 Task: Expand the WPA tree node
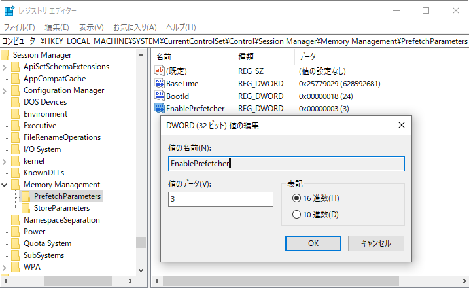5,267
